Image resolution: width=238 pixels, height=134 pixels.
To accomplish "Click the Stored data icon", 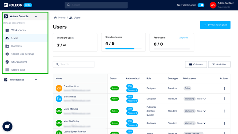I will [7, 70].
